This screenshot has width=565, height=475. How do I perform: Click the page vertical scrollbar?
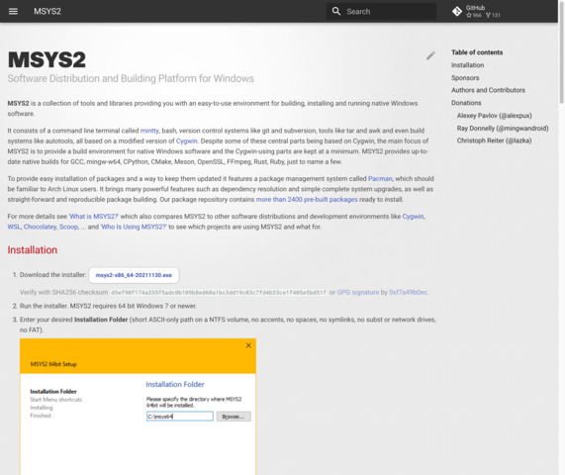click(x=561, y=237)
